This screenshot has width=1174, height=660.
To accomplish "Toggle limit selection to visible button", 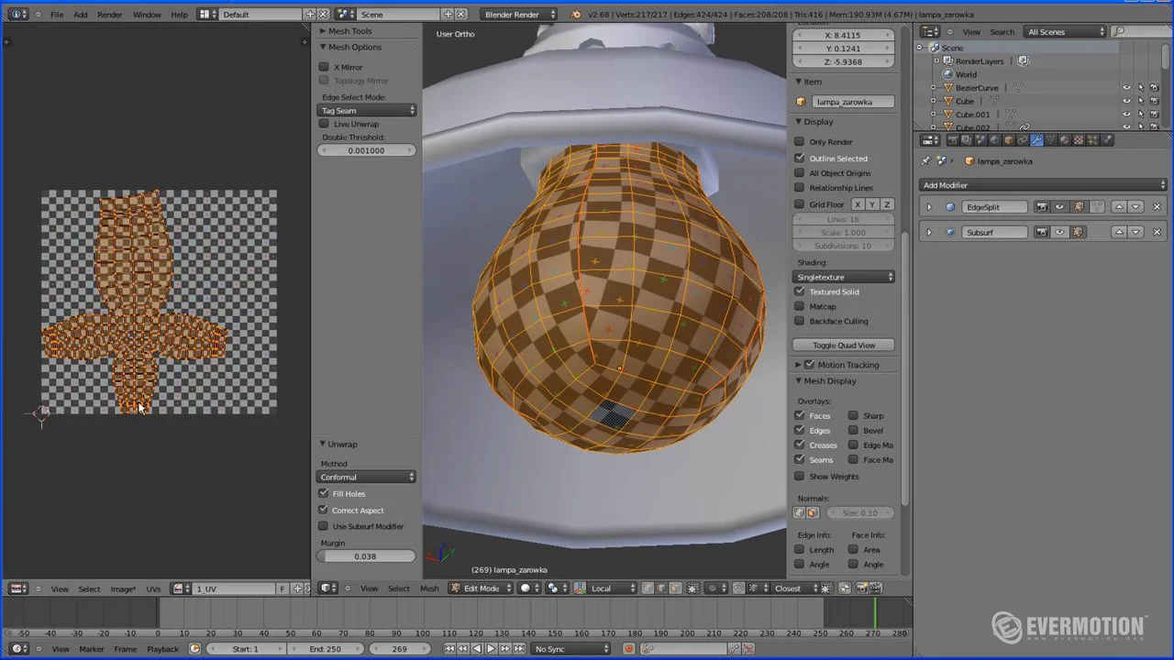I will click(x=693, y=588).
